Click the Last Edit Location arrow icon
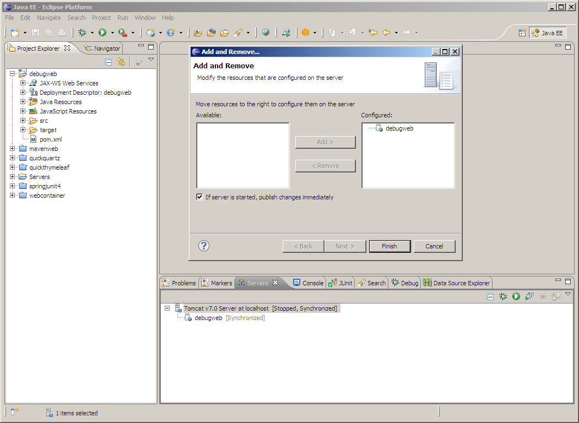Image resolution: width=579 pixels, height=423 pixels. [373, 32]
